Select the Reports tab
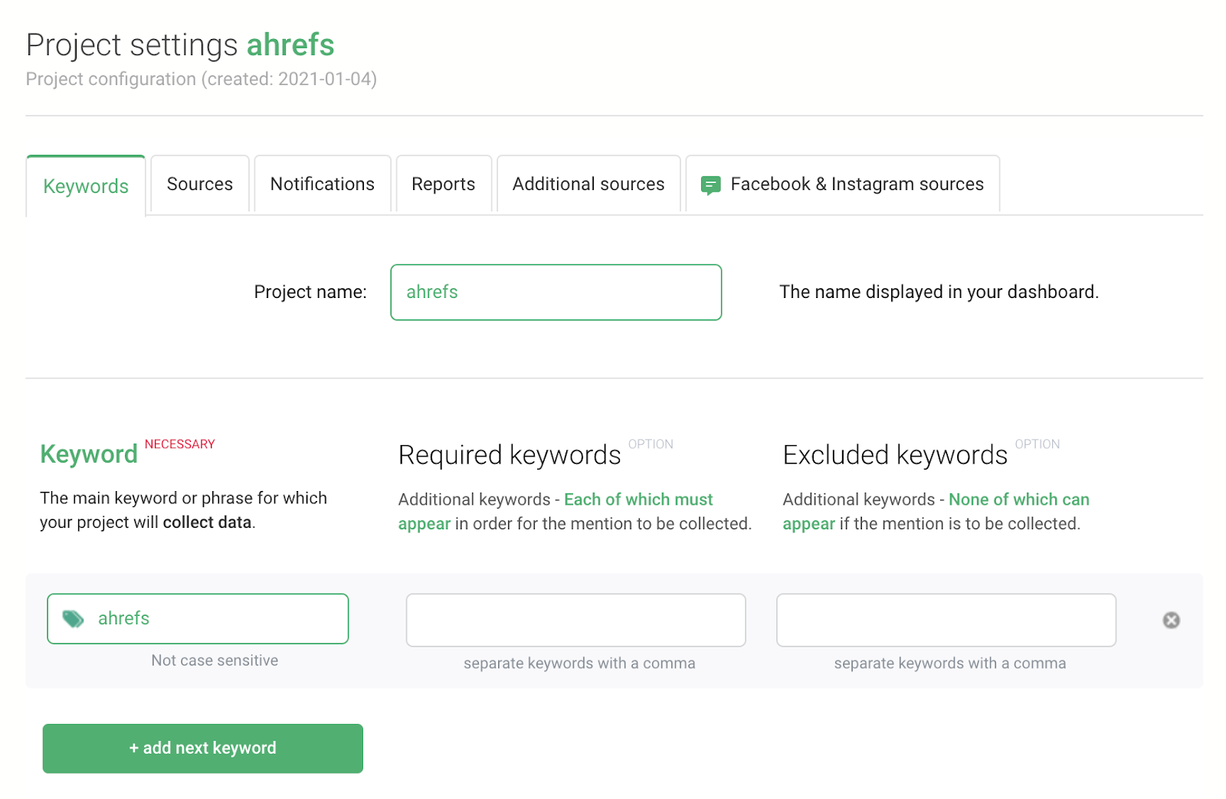This screenshot has width=1226, height=799. (x=444, y=185)
